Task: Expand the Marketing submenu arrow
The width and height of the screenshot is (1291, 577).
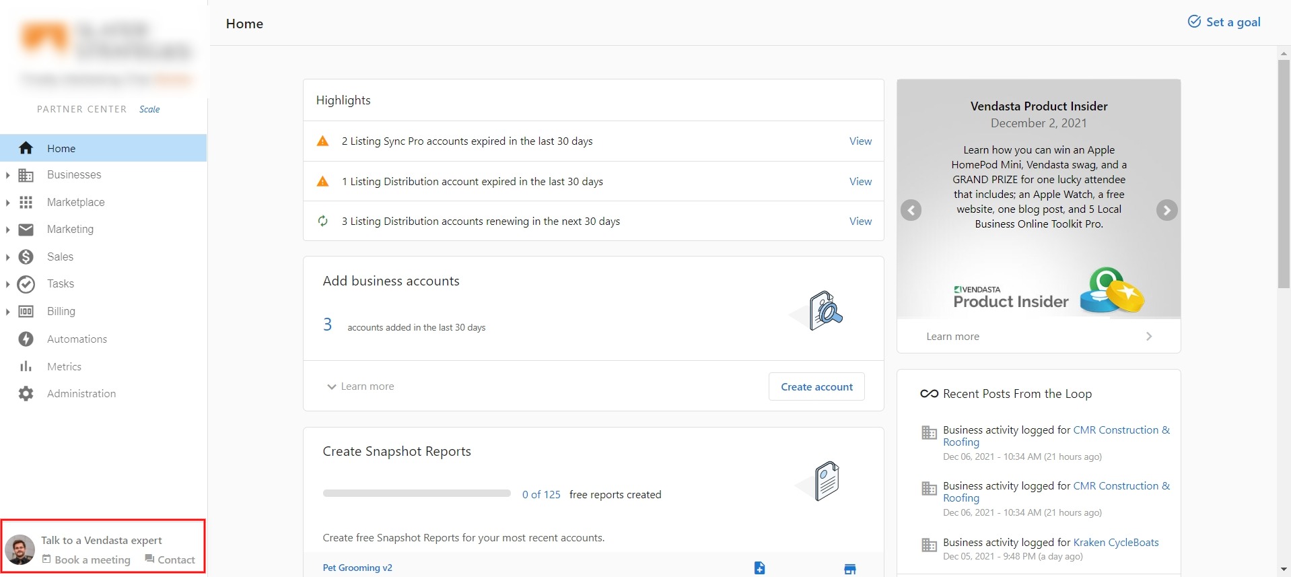Action: [7, 230]
